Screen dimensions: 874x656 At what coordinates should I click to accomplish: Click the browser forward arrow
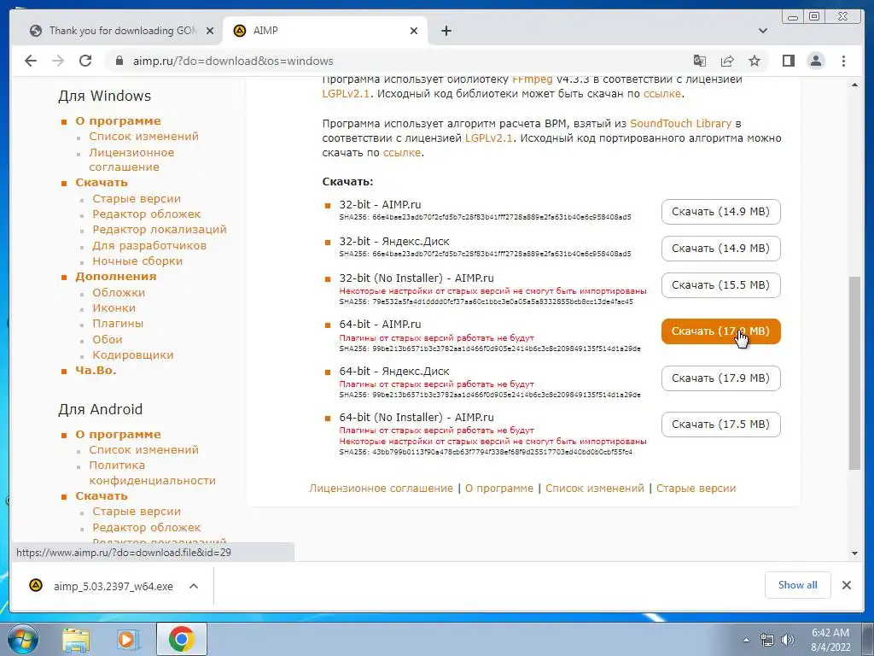[x=58, y=61]
